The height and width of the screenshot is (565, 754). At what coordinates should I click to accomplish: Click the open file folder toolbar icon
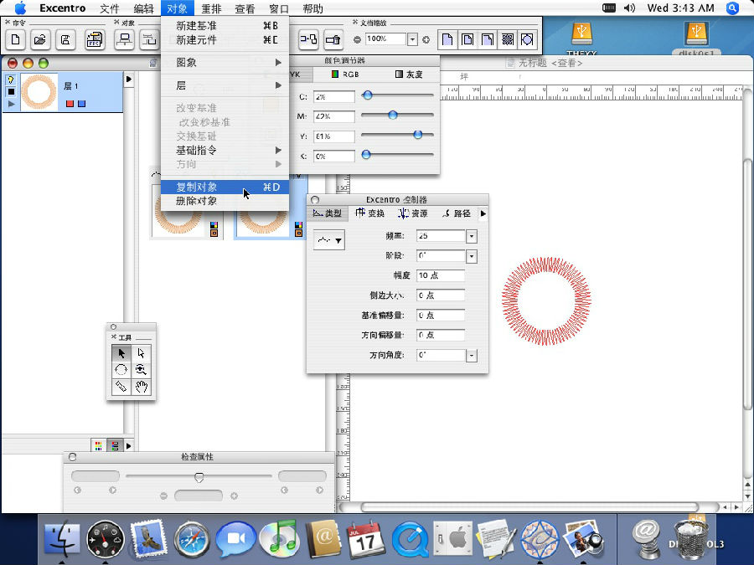pos(39,39)
